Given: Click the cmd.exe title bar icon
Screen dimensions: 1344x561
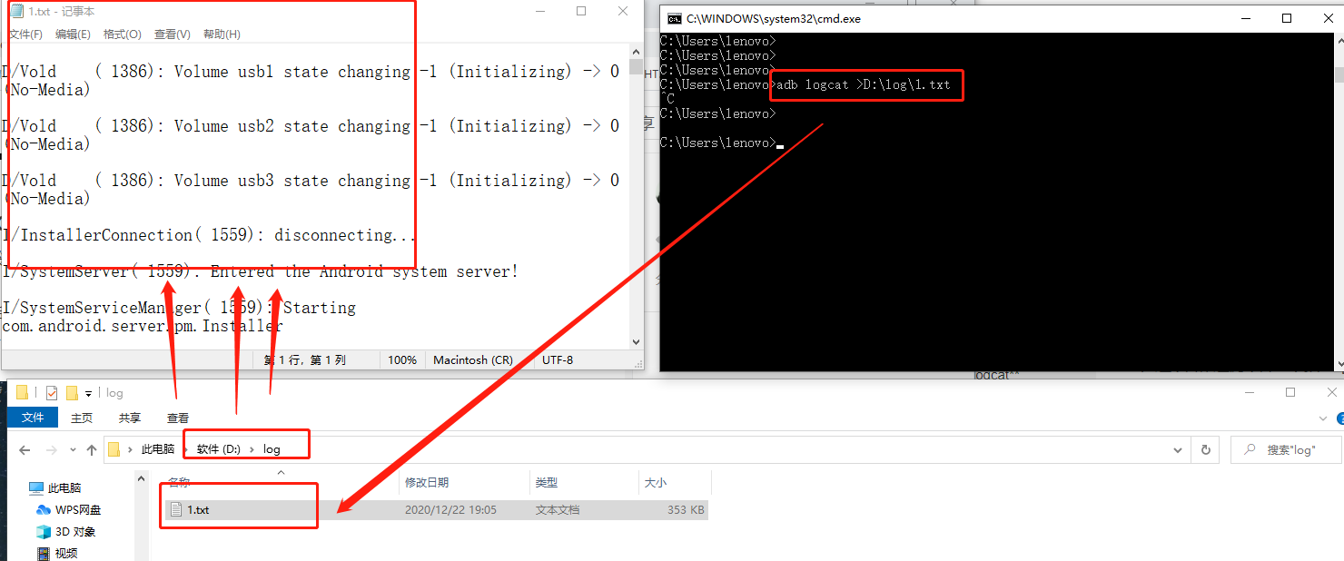Looking at the screenshot, I should pos(675,18).
